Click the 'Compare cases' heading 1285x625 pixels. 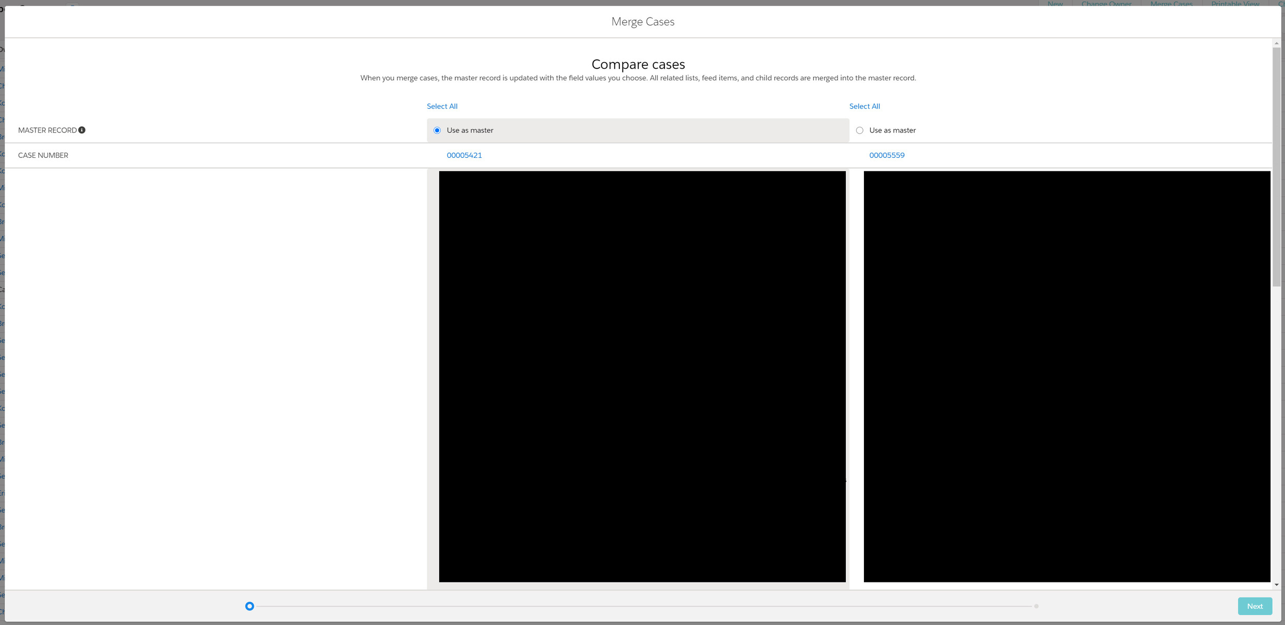pyautogui.click(x=638, y=64)
